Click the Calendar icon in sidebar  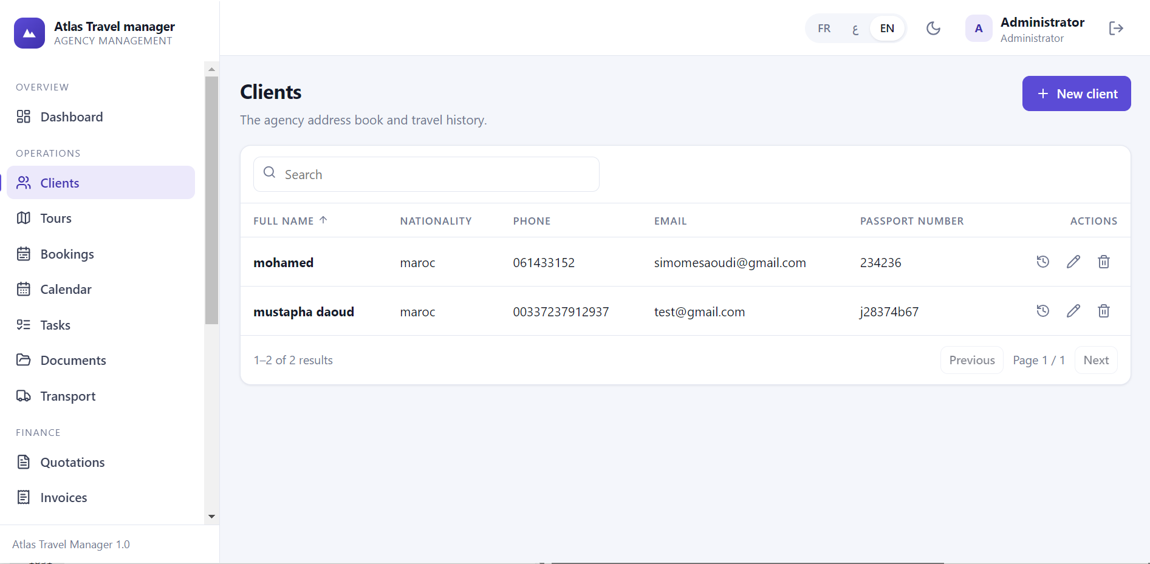(24, 289)
